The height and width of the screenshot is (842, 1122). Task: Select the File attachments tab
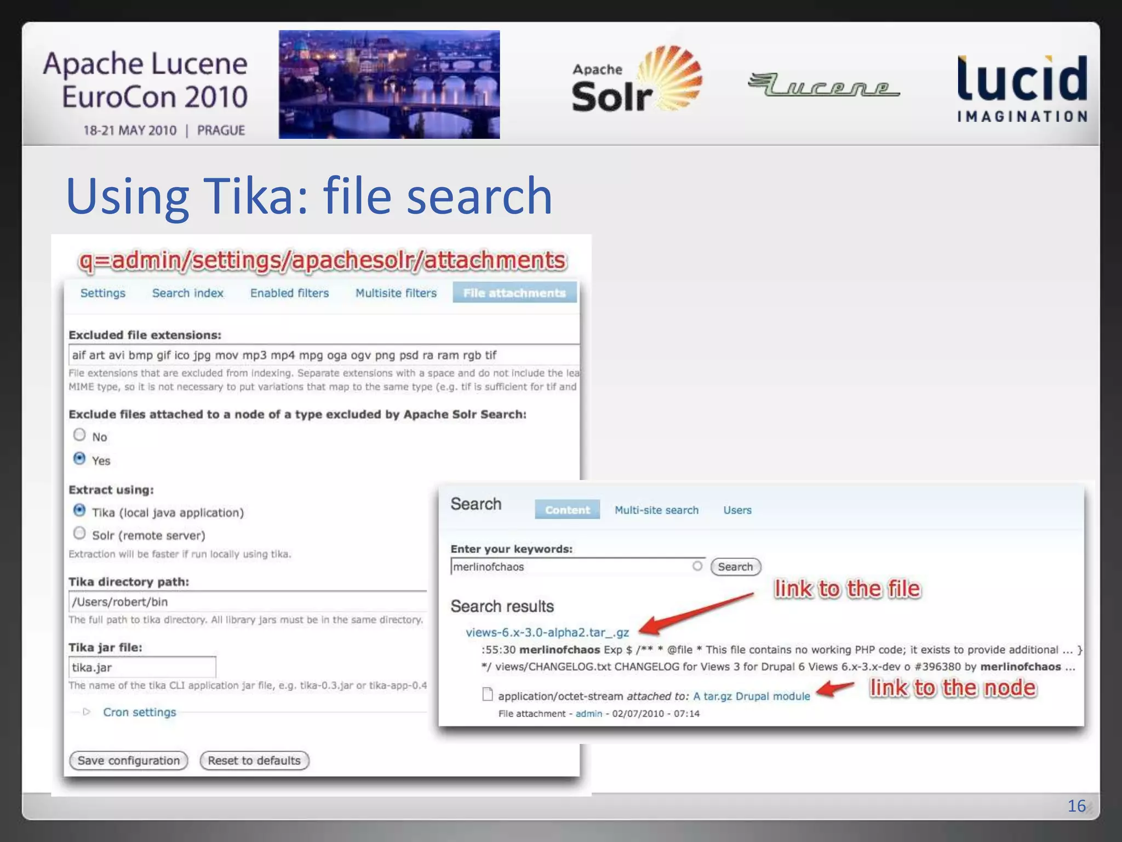coord(514,293)
